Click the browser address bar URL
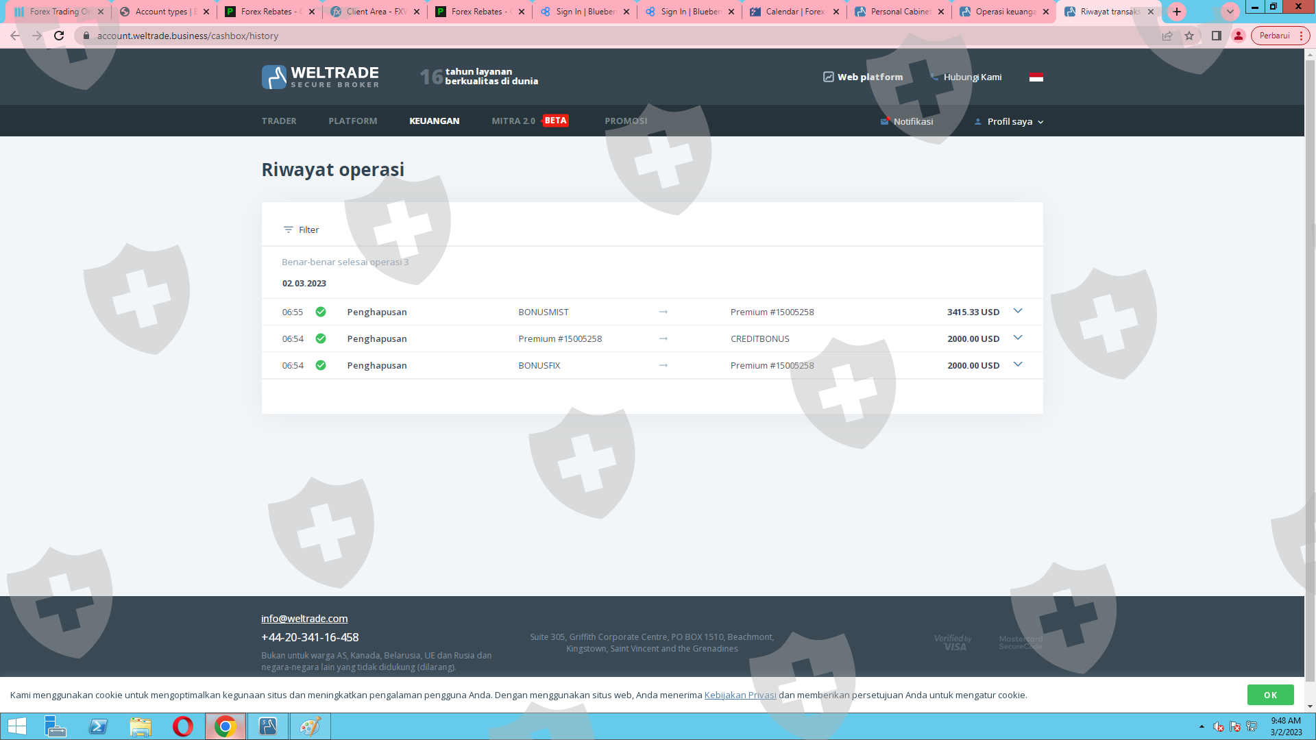 point(188,36)
